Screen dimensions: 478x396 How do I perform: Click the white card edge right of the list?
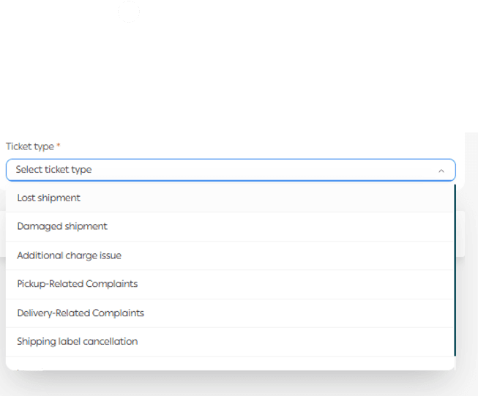coord(460,234)
